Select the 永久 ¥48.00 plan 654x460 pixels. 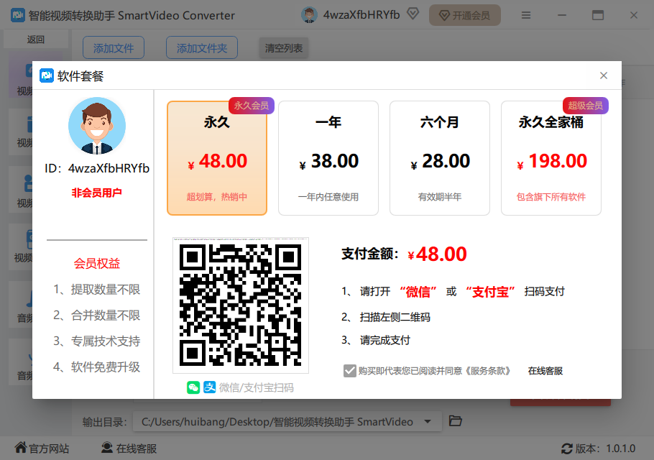(x=217, y=158)
